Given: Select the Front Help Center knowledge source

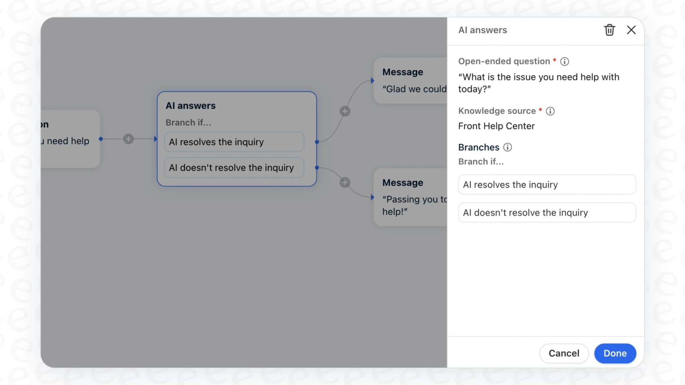Looking at the screenshot, I should coord(496,126).
